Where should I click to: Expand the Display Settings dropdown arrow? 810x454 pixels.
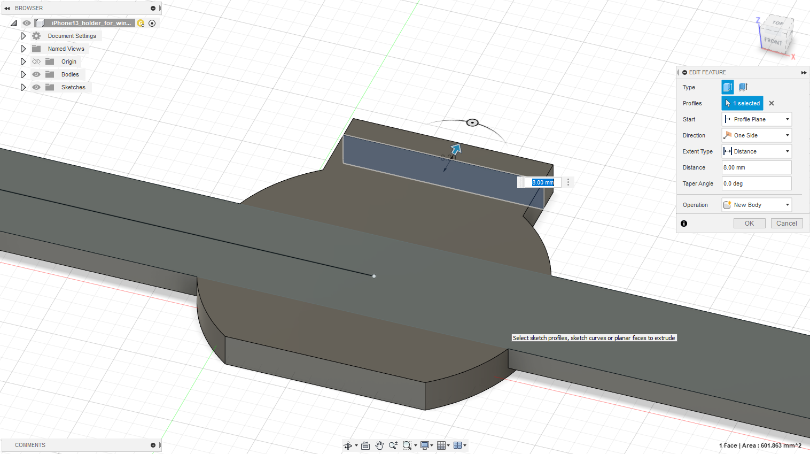(x=432, y=445)
